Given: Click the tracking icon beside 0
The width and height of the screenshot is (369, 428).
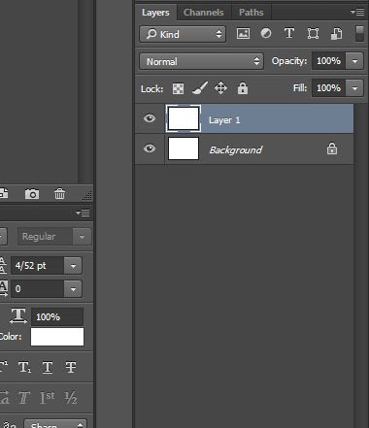Looking at the screenshot, I should 3,288.
